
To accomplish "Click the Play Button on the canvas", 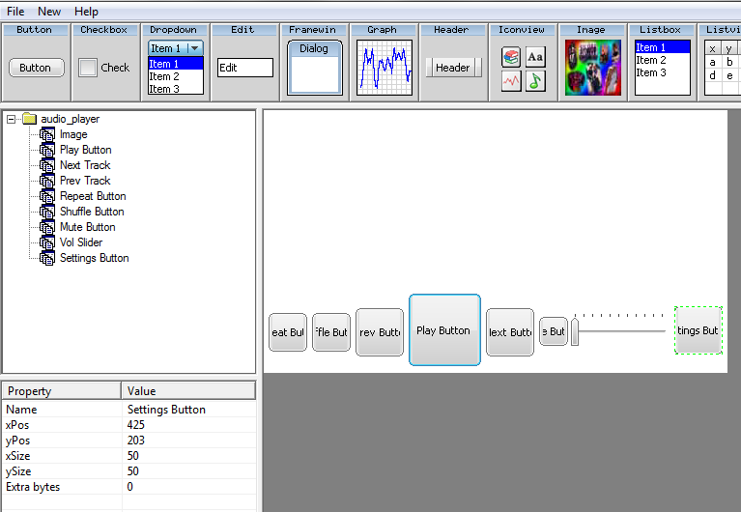I will point(444,330).
